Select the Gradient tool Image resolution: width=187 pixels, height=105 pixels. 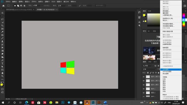pos(2,51)
